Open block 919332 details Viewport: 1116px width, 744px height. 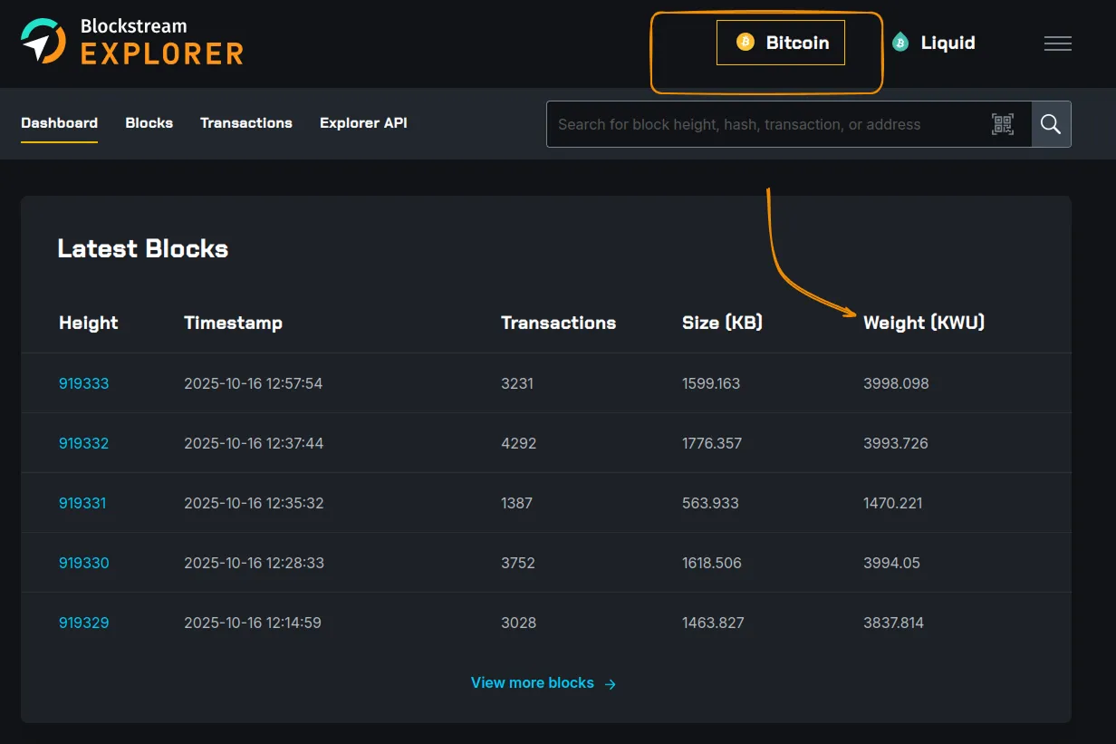pos(83,443)
